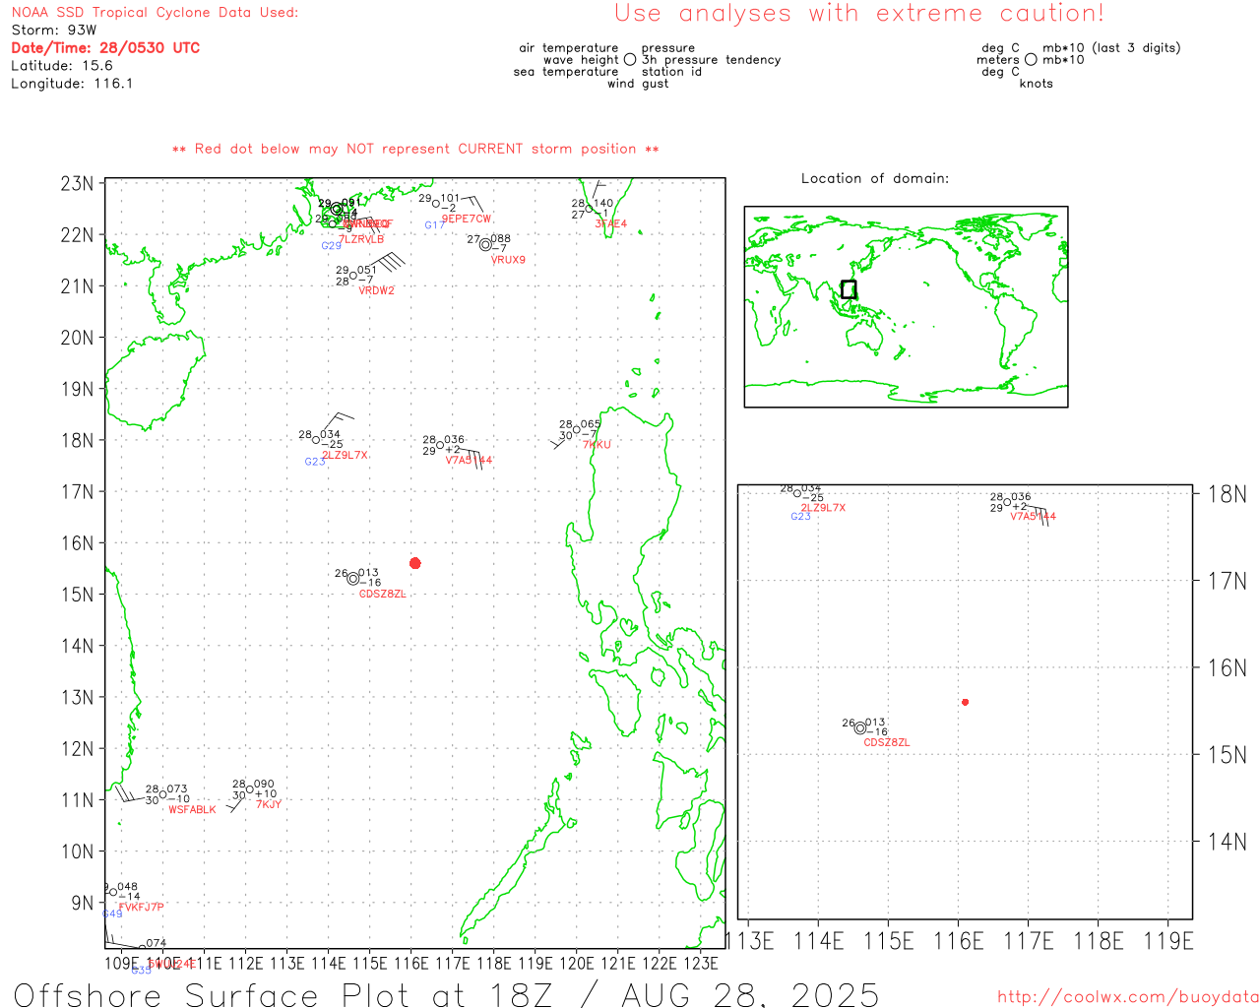Click the 'Latitude: 15.6' line
1260x1008 pixels.
click(x=62, y=66)
